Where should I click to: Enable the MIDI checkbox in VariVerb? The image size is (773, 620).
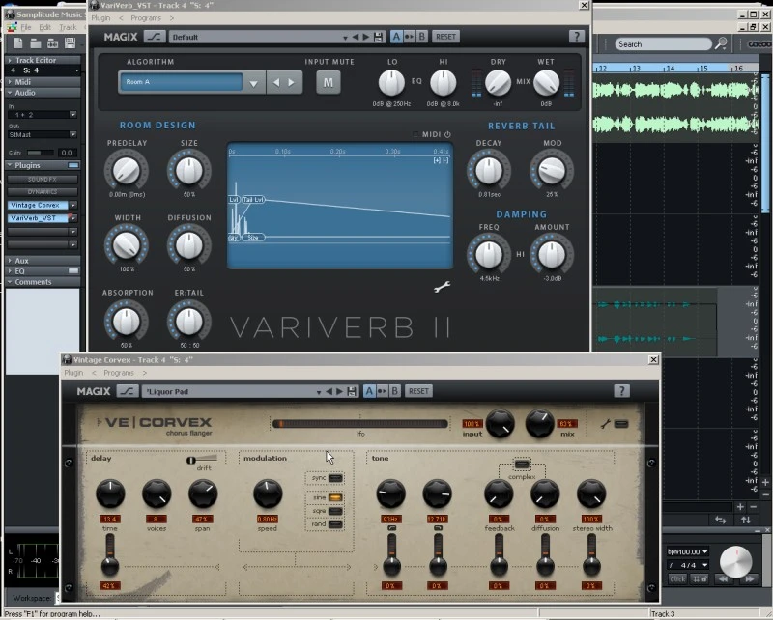pyautogui.click(x=415, y=134)
